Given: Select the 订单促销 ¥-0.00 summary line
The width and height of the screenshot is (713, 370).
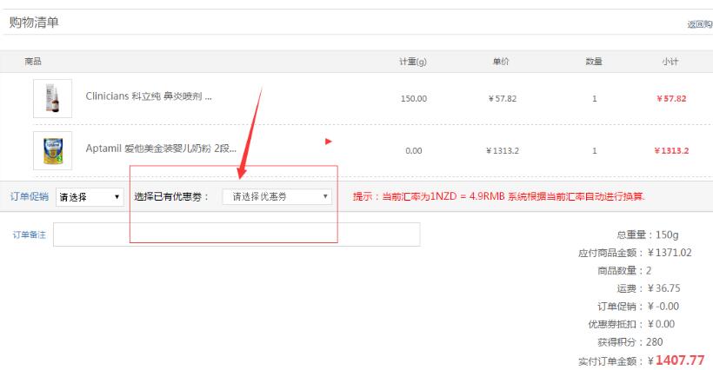Looking at the screenshot, I should click(x=638, y=307).
